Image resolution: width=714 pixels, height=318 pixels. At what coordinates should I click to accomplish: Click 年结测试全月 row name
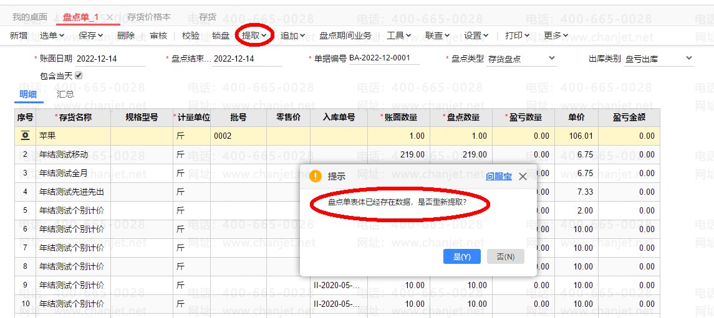point(64,173)
